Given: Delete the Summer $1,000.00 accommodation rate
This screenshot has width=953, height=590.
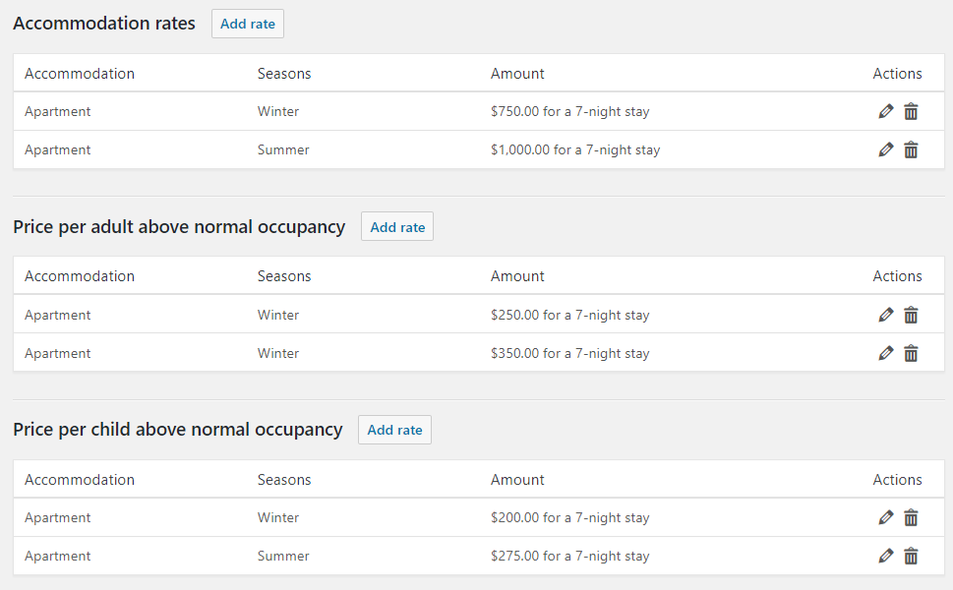Looking at the screenshot, I should (911, 149).
